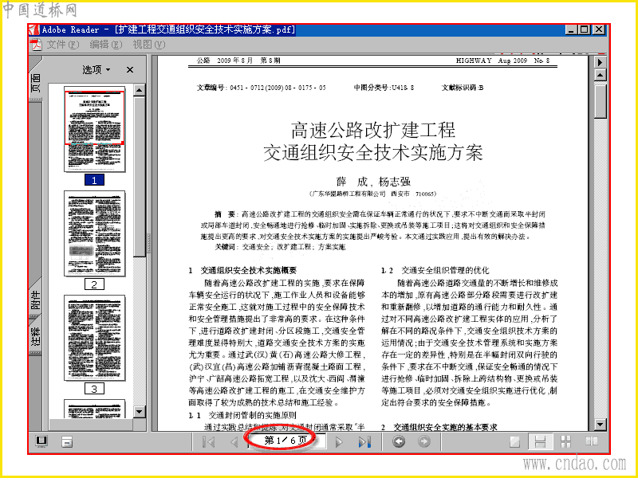Switch to the 注释 side tab
This screenshot has width=638, height=478.
click(36, 335)
